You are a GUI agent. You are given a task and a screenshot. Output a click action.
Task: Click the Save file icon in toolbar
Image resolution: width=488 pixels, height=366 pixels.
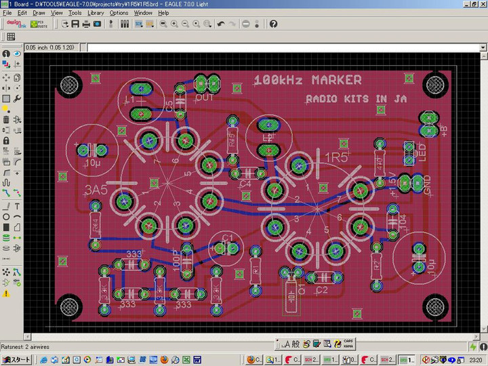(75, 24)
